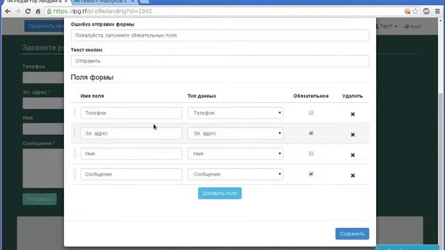Click the blue Сохранить button
Screen dimensions: 445x250
coord(353,234)
